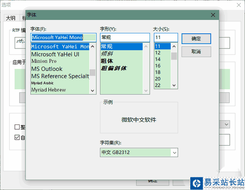Toggle checked checkbox in options window
245x190 pixels.
point(17,138)
